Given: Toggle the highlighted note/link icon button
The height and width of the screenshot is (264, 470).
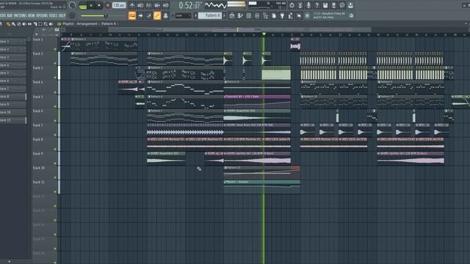Looking at the screenshot, I should click(157, 15).
